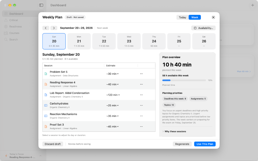Open more options for Reading Response 4
Viewport: 258px width, 161px height.
click(141, 84)
